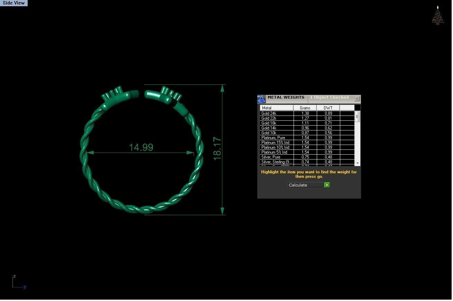Click the Metal column header
The width and height of the screenshot is (453, 301).
(x=277, y=108)
